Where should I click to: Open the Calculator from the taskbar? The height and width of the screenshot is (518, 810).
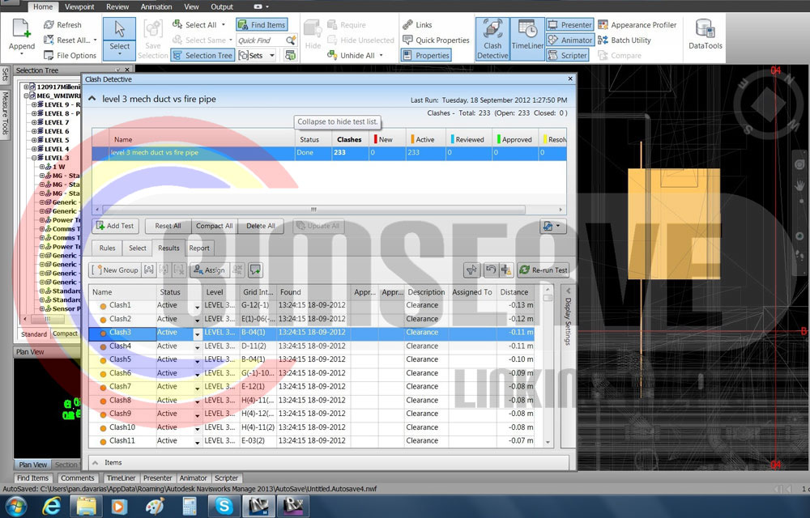coord(190,506)
